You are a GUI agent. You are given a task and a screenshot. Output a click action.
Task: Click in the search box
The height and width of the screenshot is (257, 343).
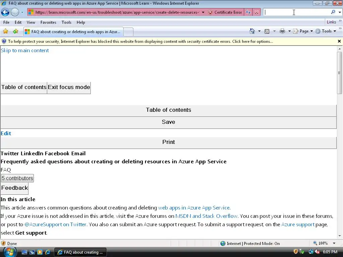coord(296,12)
